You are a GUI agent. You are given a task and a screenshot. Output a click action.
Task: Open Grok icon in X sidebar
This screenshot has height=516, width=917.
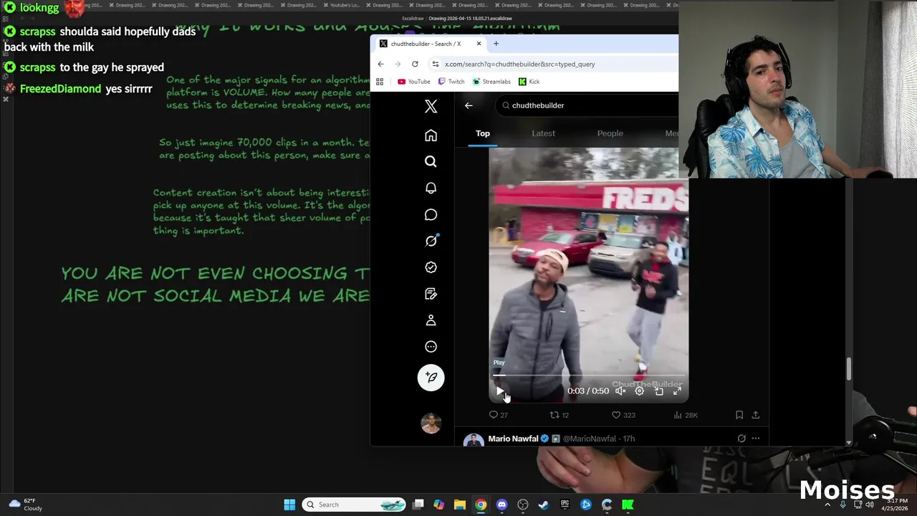pyautogui.click(x=431, y=241)
